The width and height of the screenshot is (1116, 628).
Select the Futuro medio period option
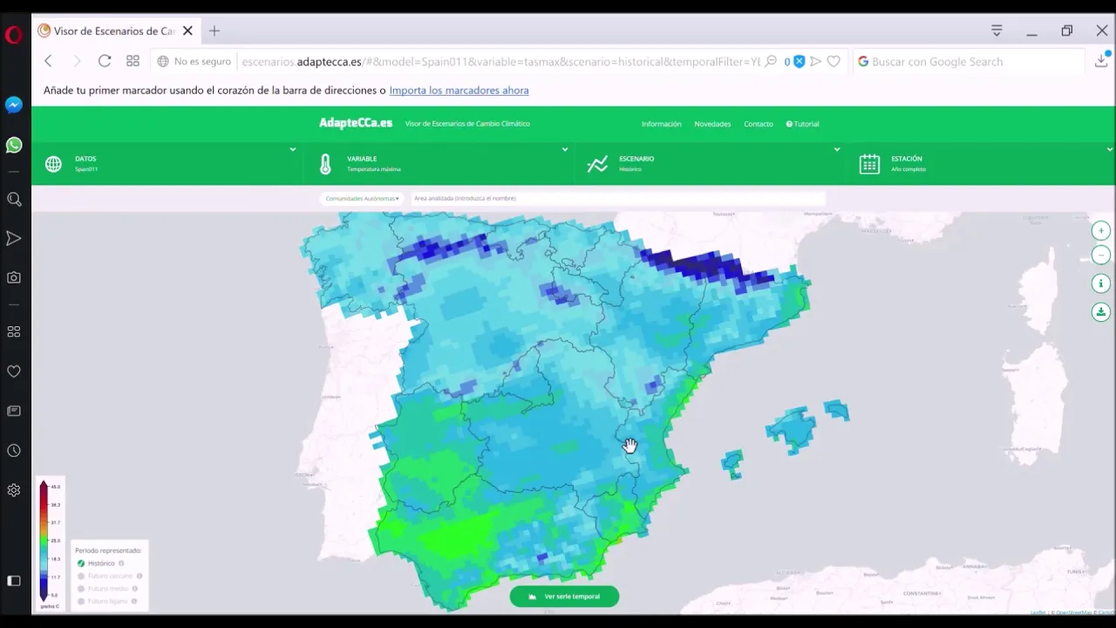(x=81, y=589)
